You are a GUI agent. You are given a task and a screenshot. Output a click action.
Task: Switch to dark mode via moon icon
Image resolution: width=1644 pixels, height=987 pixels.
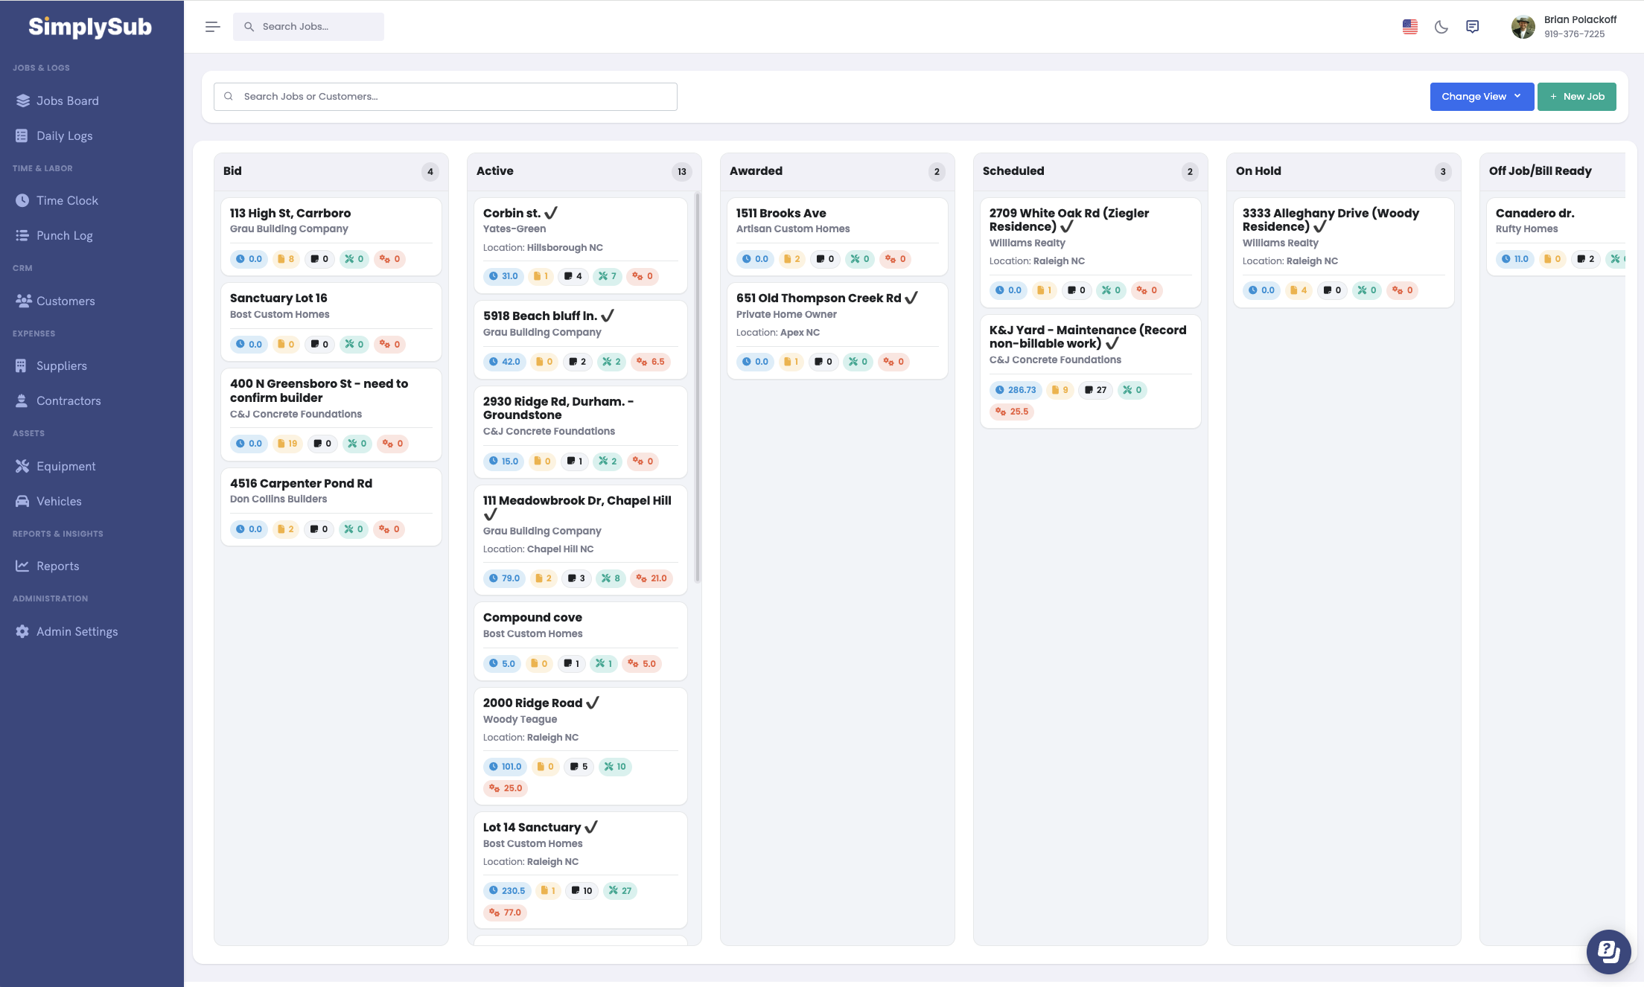click(x=1441, y=27)
